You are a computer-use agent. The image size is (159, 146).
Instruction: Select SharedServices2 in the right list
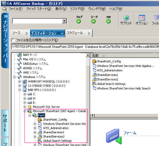pos(108,79)
